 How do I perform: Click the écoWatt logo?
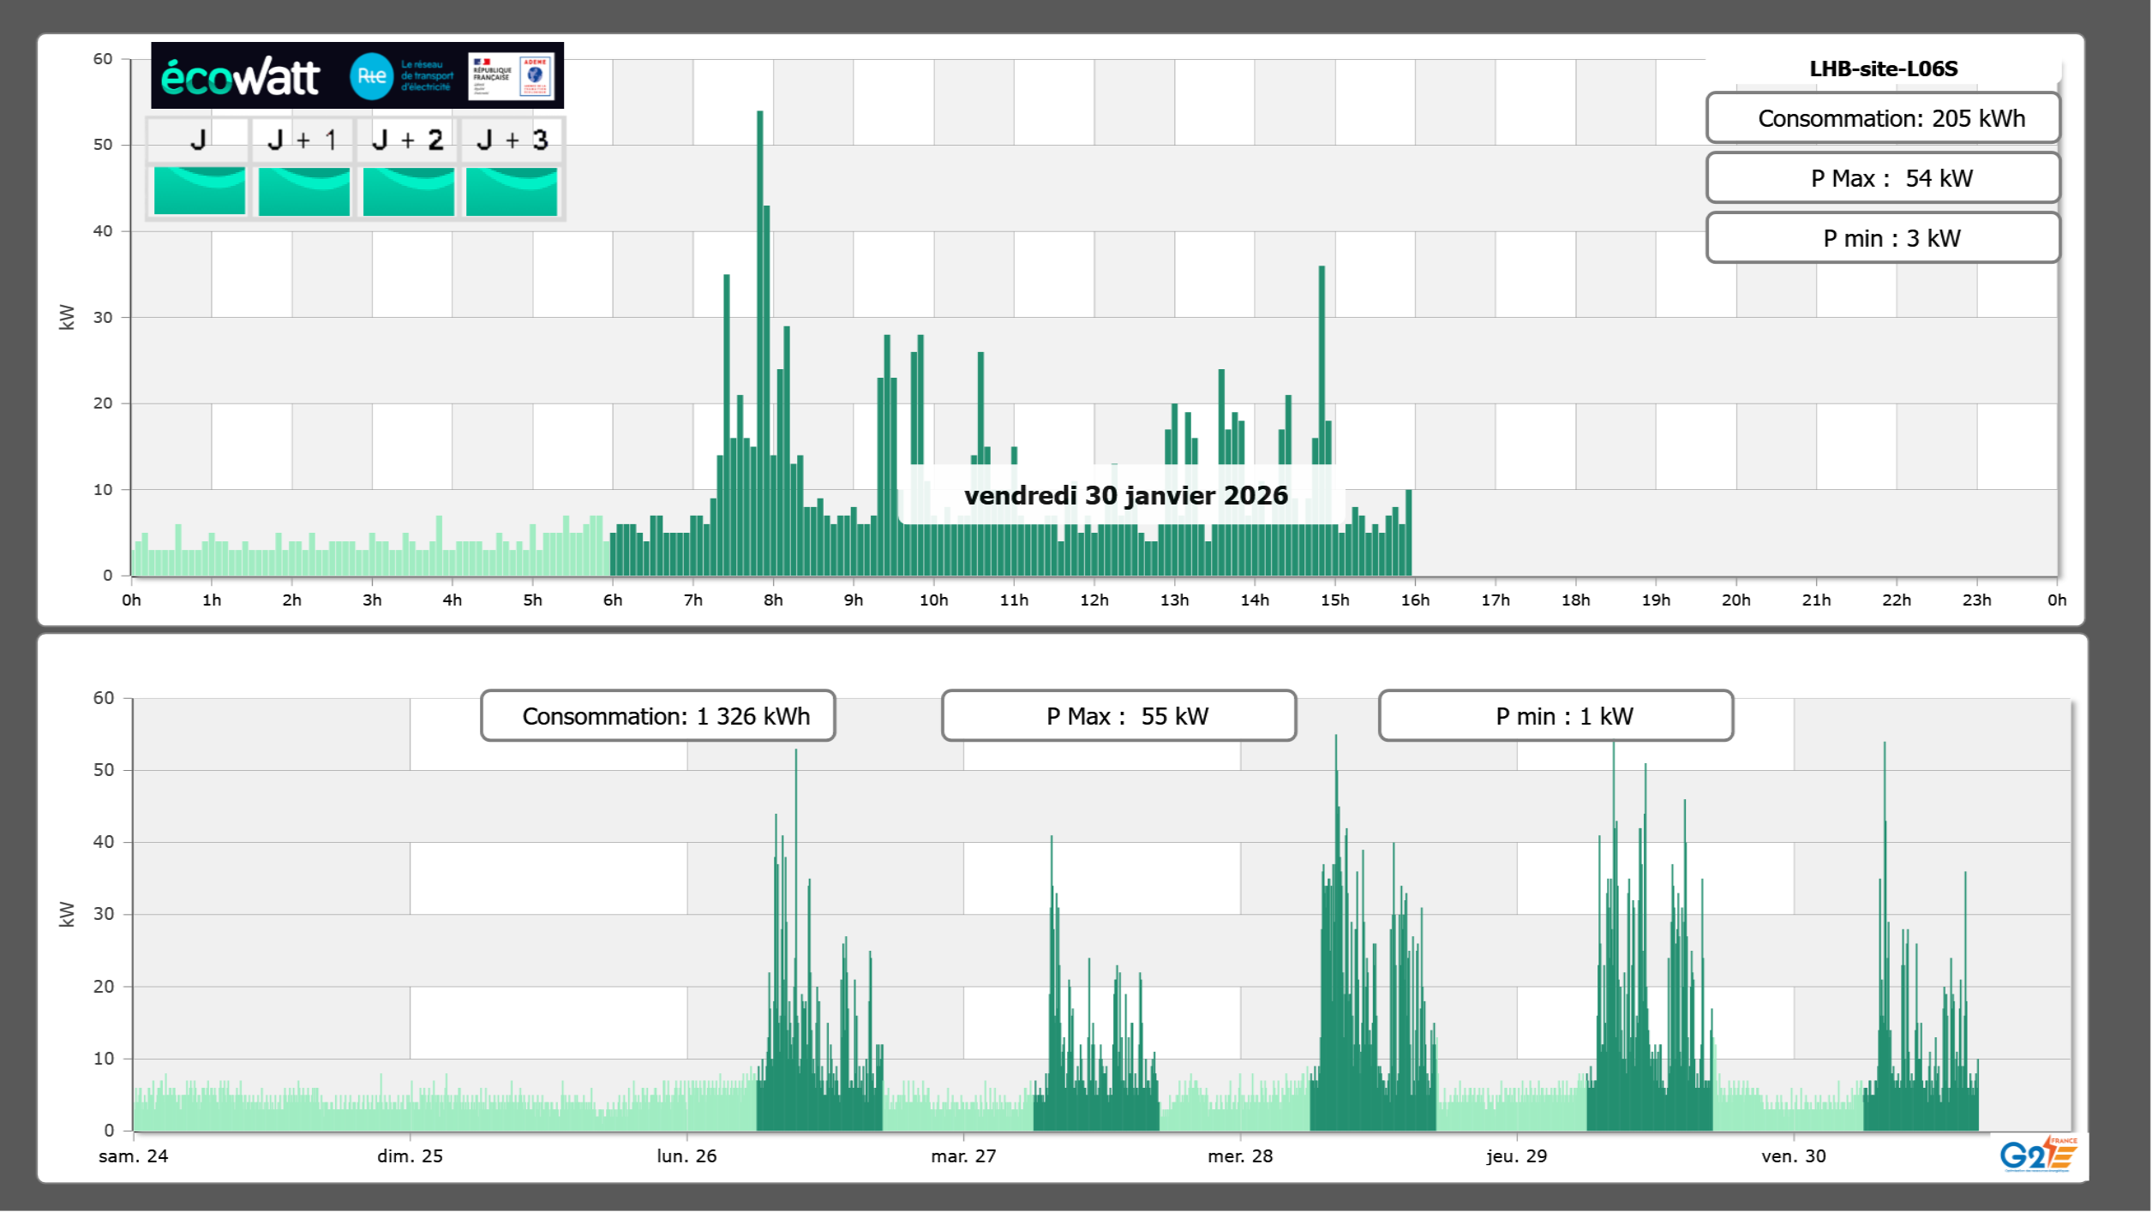[240, 77]
